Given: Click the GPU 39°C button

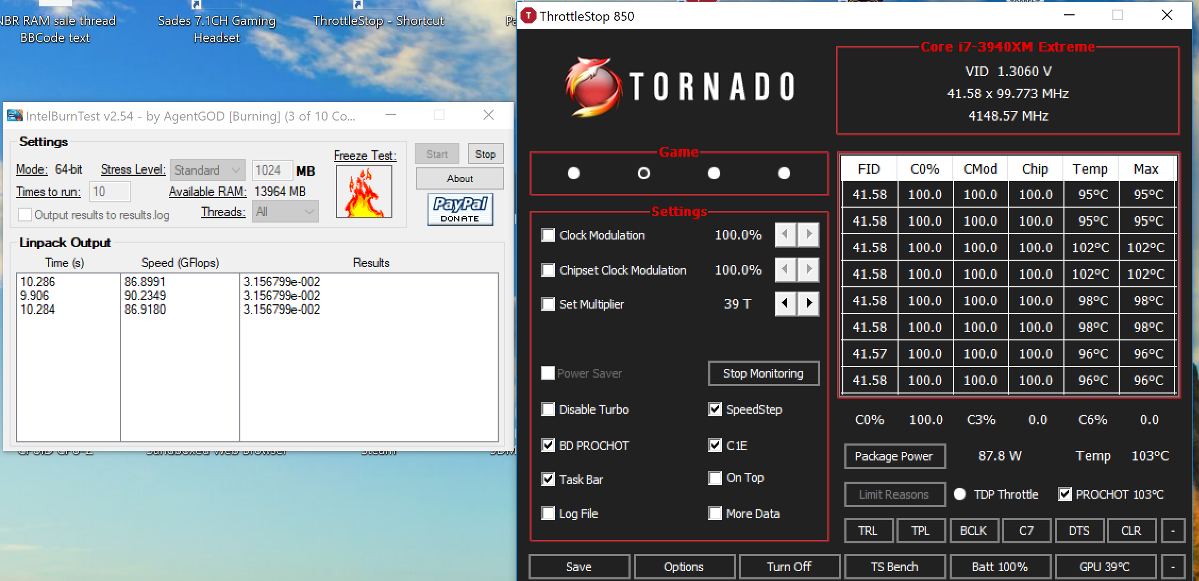Looking at the screenshot, I should tap(1105, 567).
